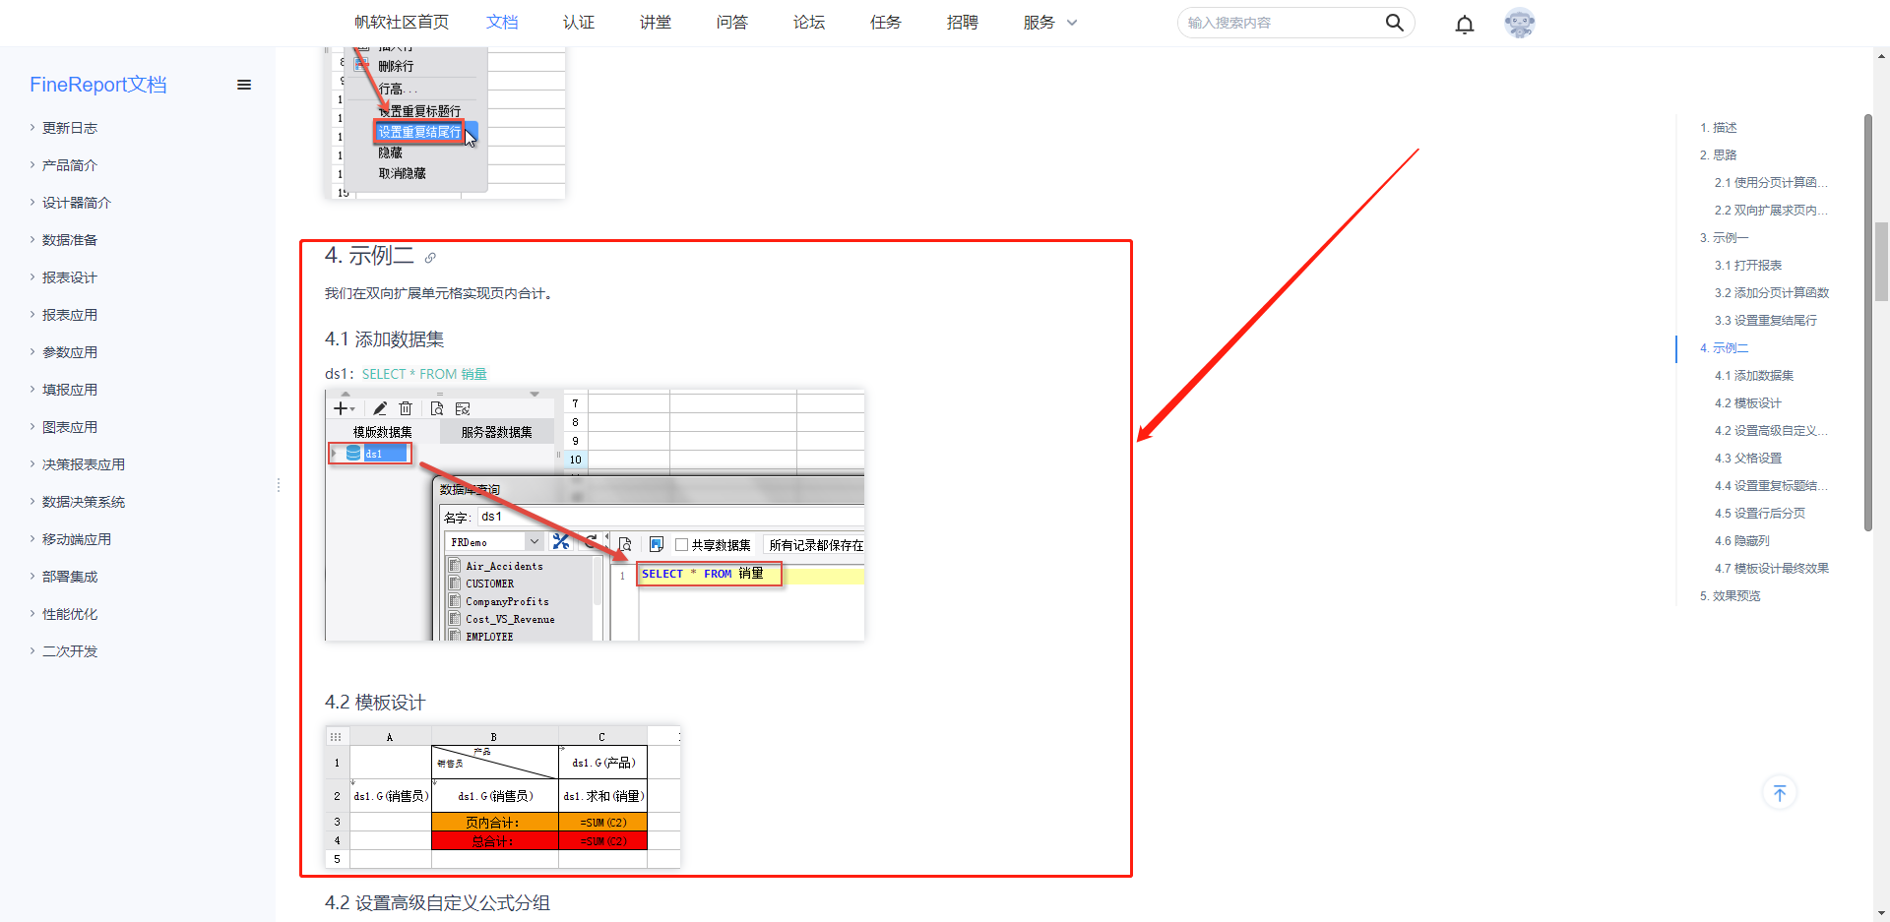This screenshot has width=1890, height=922.
Task: Jump to 2. 思路 in the outline
Action: [x=1718, y=155]
